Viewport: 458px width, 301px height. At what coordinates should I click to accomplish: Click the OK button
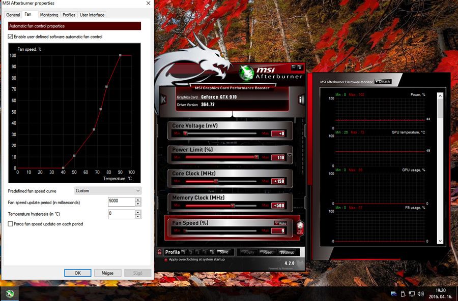pyautogui.click(x=78, y=273)
